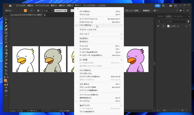Click the layers filter funnel icon
194x115 pixels.
click(188, 22)
